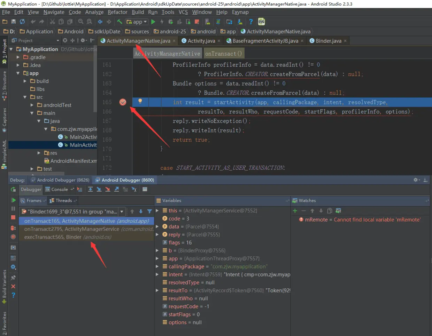Toggle the pin tab icon in debug sidebar
This screenshot has width=432, height=336.
point(13,278)
